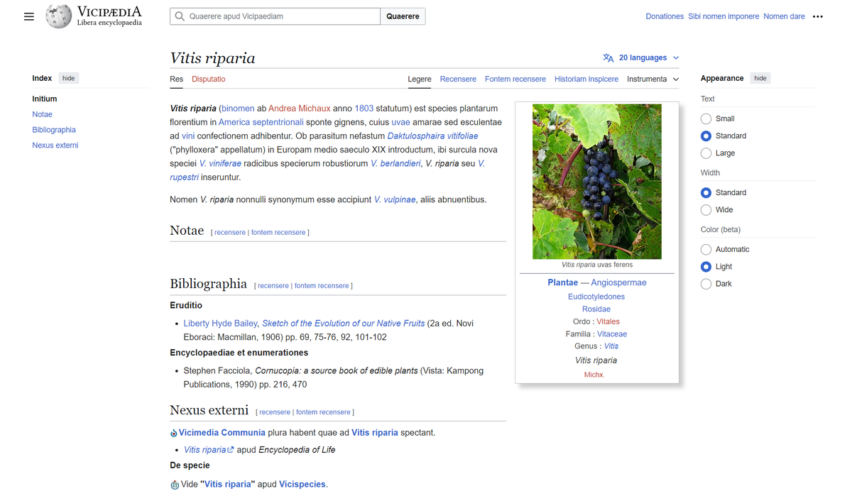Open the Historiam inspicere tab
This screenshot has height=491, width=852.
[x=586, y=79]
